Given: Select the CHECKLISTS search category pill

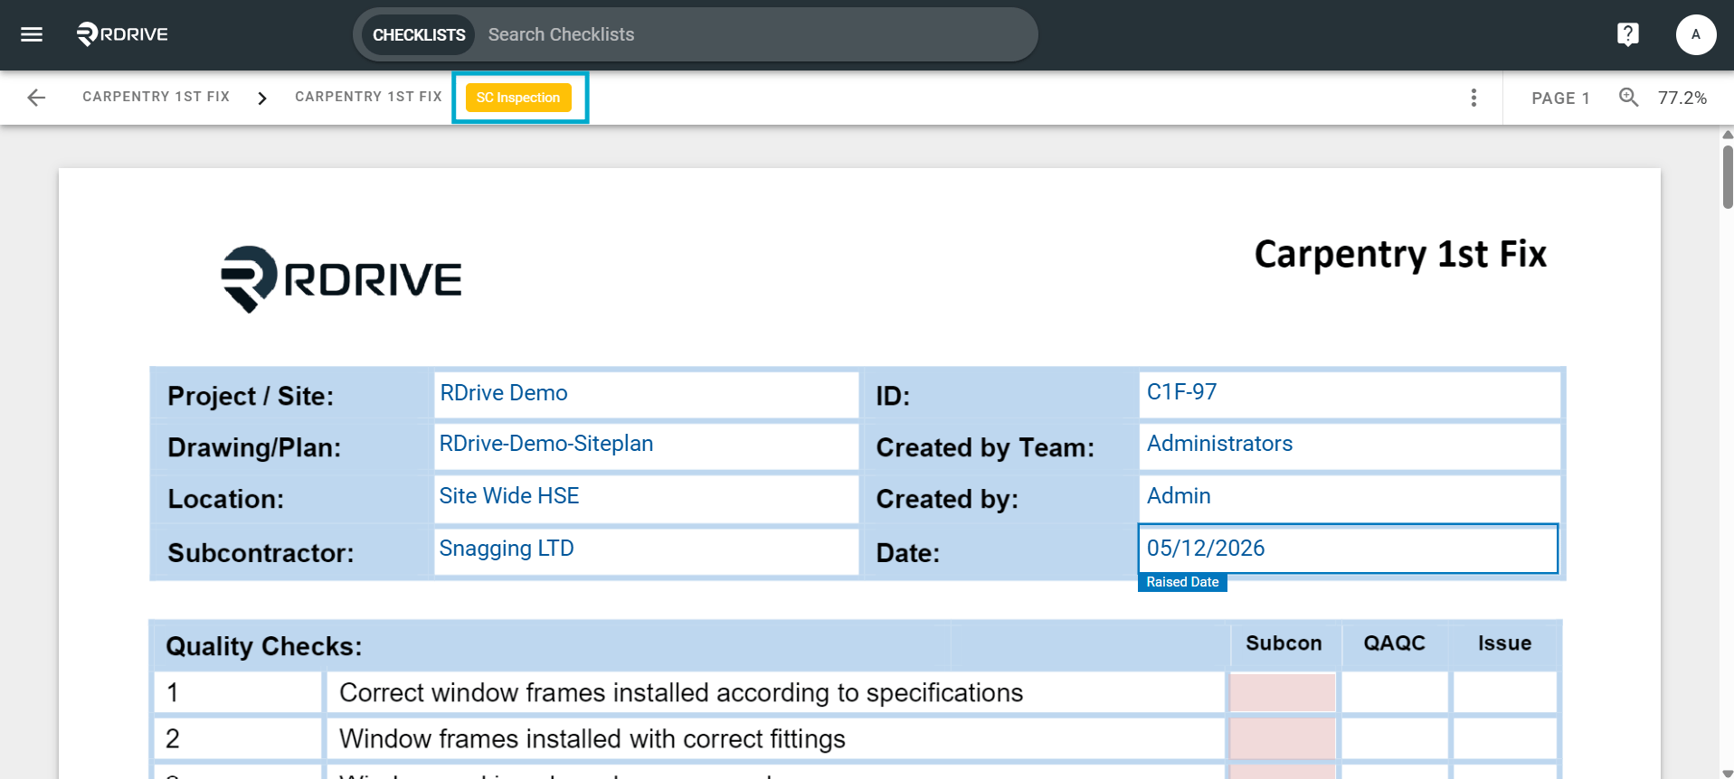Looking at the screenshot, I should pos(419,34).
